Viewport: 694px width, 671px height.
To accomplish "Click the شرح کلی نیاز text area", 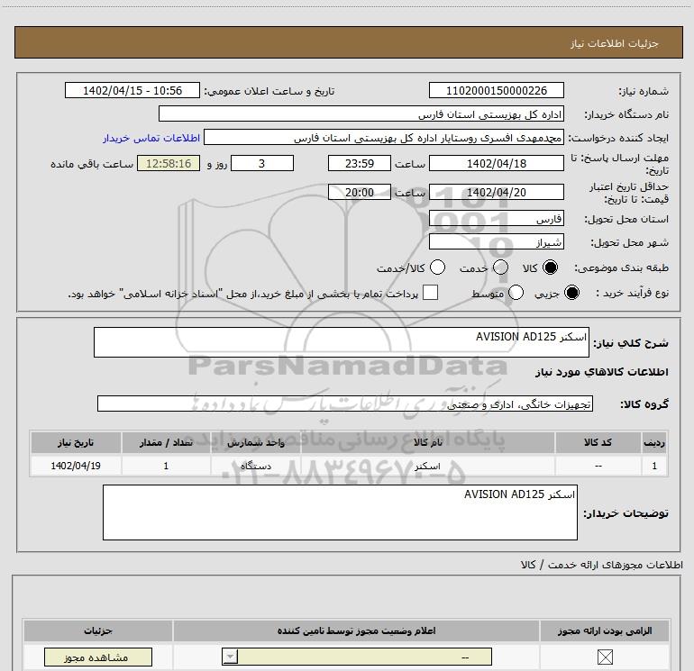I will [x=342, y=342].
